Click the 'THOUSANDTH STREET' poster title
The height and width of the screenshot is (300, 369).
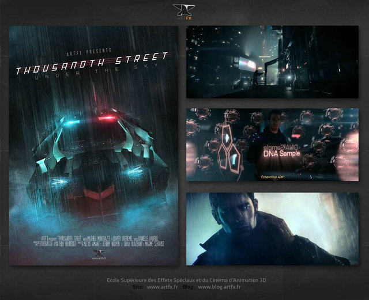coord(92,63)
